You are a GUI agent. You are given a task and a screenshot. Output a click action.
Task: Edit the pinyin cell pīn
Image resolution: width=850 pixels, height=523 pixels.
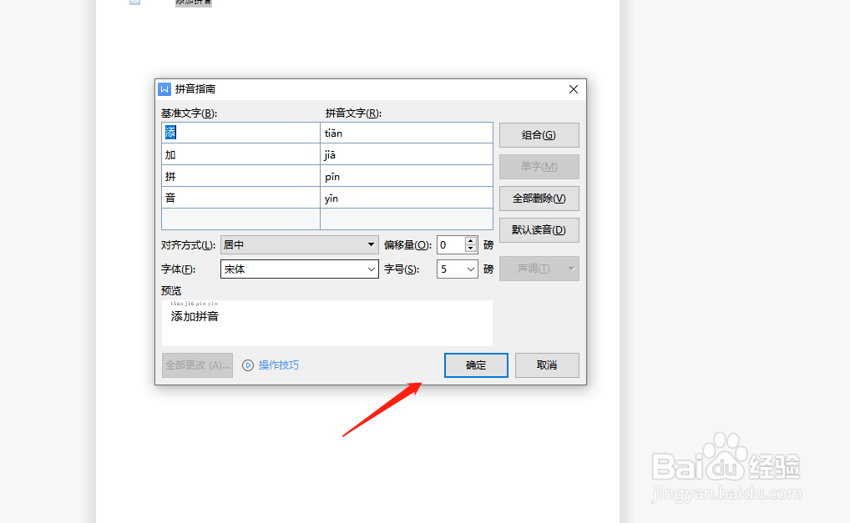coord(407,176)
